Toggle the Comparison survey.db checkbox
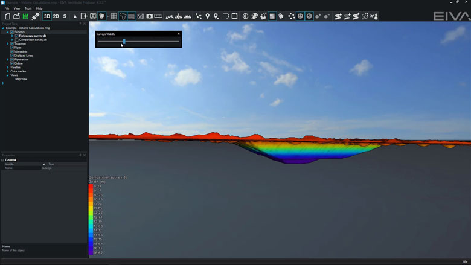The height and width of the screenshot is (265, 471). point(17,40)
